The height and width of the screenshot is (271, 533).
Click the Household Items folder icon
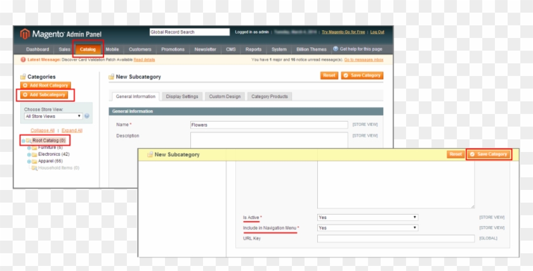pyautogui.click(x=34, y=168)
